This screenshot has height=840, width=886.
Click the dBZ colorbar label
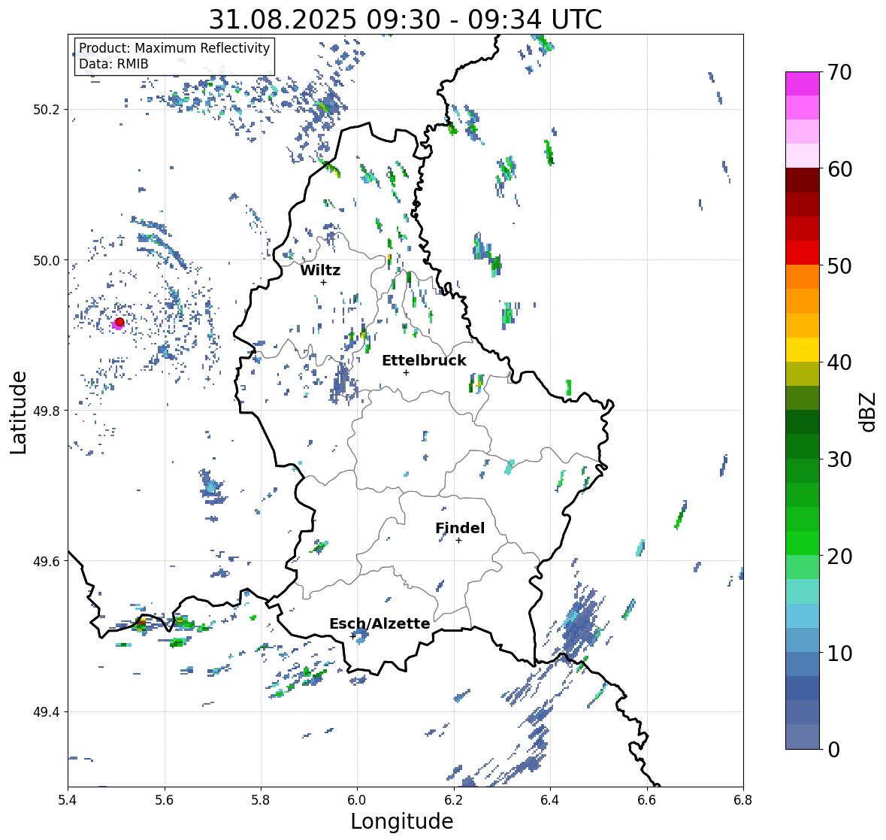[869, 412]
